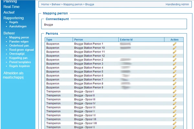Open Real-Time in the sidebar

[11, 7]
